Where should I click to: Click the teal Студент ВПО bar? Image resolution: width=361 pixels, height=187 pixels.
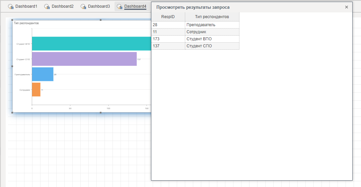click(x=90, y=44)
